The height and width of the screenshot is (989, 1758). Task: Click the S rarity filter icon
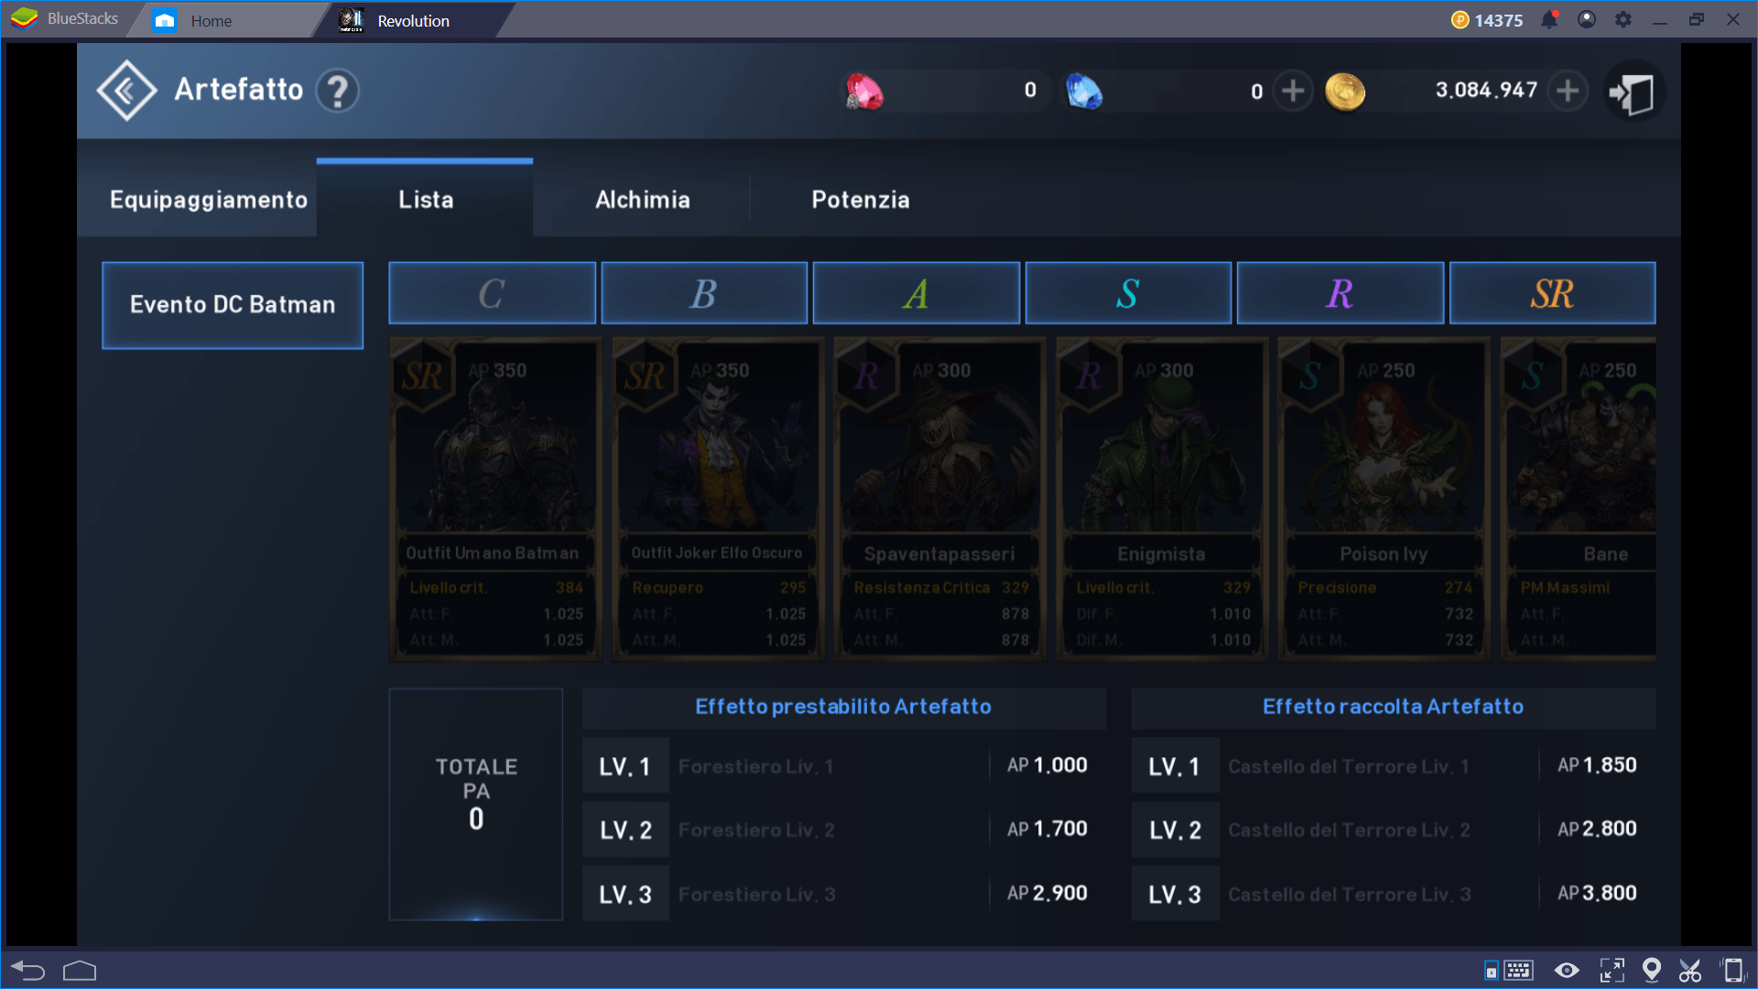point(1130,292)
